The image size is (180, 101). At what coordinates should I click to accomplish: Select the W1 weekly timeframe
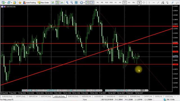pyautogui.click(x=129, y=3)
